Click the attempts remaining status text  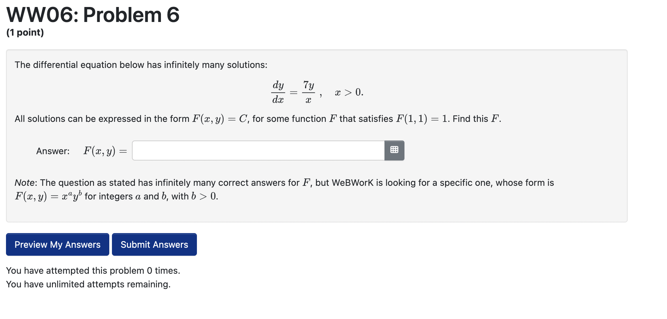pos(88,284)
